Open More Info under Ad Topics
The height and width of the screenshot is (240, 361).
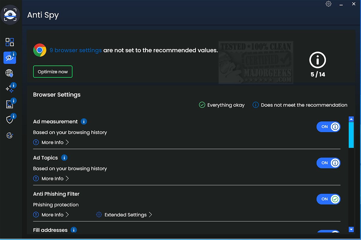tap(52, 178)
